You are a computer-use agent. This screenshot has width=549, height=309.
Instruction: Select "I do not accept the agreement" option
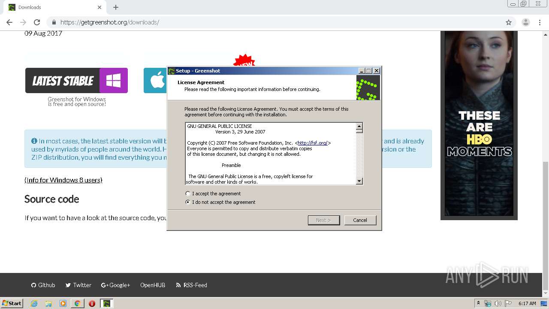pyautogui.click(x=187, y=202)
